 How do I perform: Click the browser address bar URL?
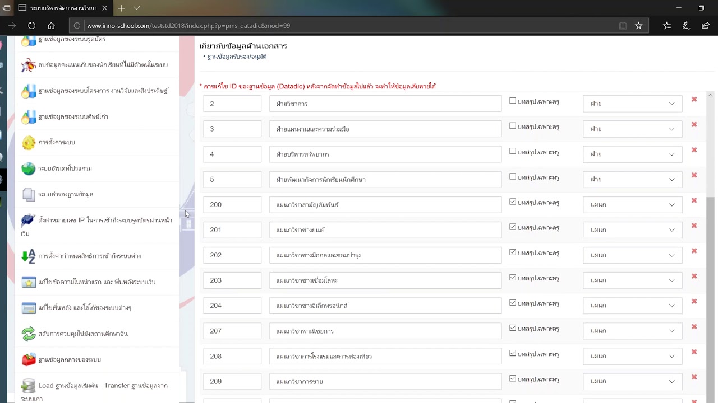tap(188, 26)
